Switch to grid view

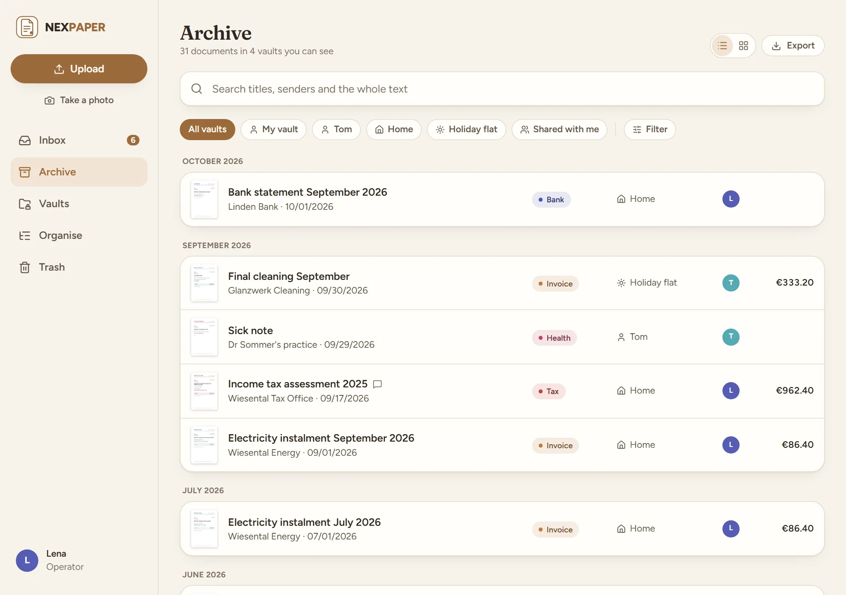(x=744, y=45)
